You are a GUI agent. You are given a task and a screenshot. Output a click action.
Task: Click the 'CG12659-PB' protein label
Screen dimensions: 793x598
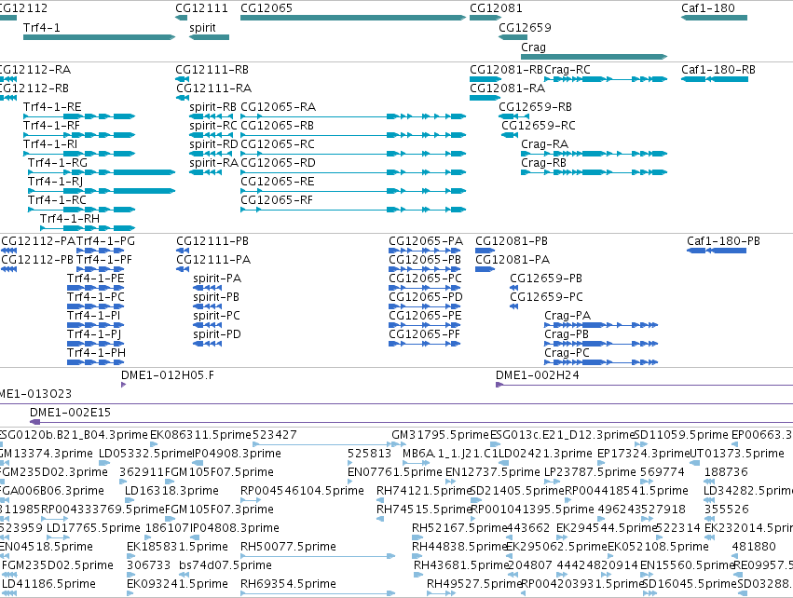tap(546, 278)
